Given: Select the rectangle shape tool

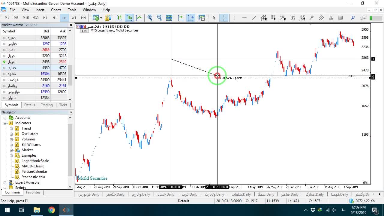Looking at the screenshot, I should [340, 18].
